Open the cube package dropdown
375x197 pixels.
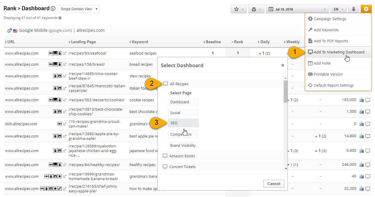pyautogui.click(x=256, y=9)
